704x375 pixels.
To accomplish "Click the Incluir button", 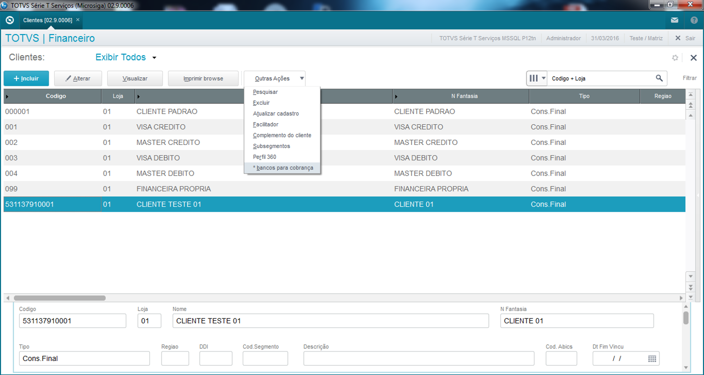I will pyautogui.click(x=27, y=79).
